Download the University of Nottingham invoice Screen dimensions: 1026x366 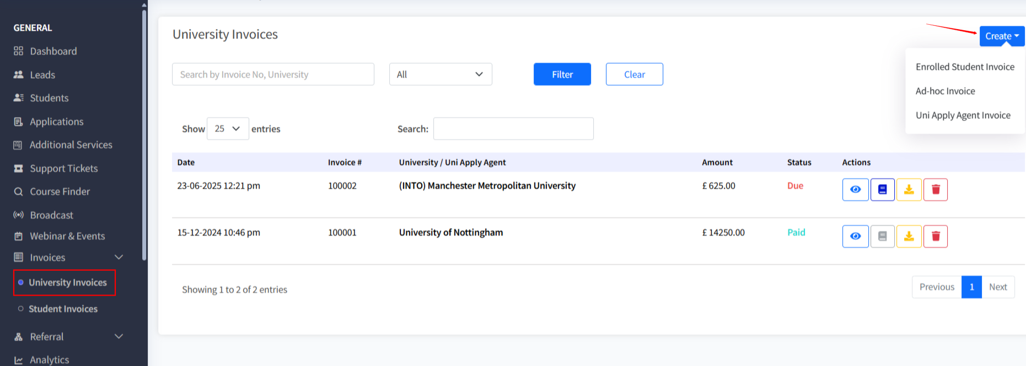[909, 237]
